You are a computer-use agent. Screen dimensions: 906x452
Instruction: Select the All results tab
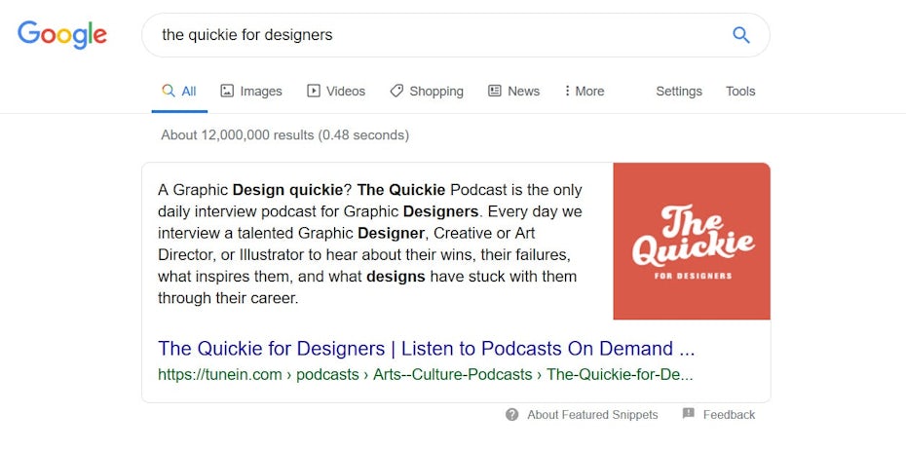point(179,91)
